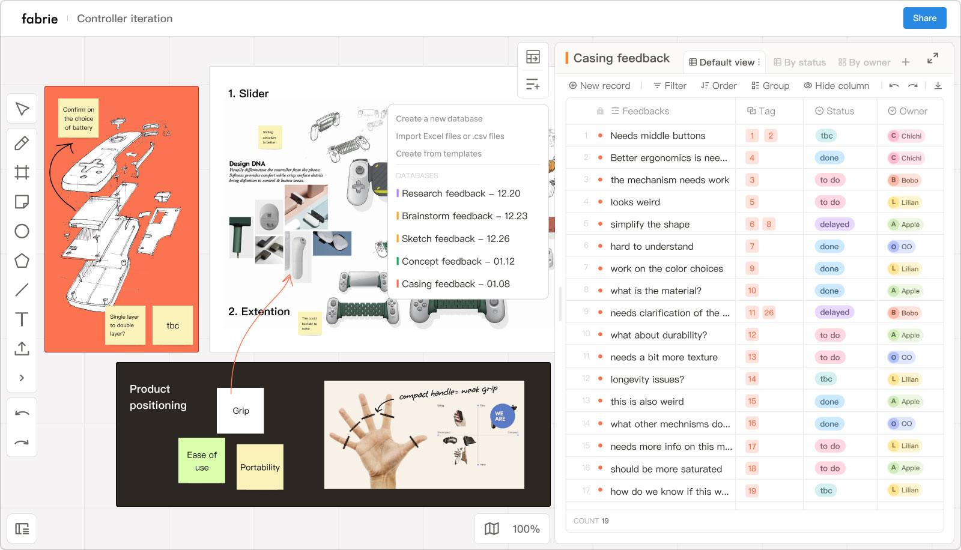Select the frame tool in left toolbar
This screenshot has height=550, width=961.
tap(22, 173)
